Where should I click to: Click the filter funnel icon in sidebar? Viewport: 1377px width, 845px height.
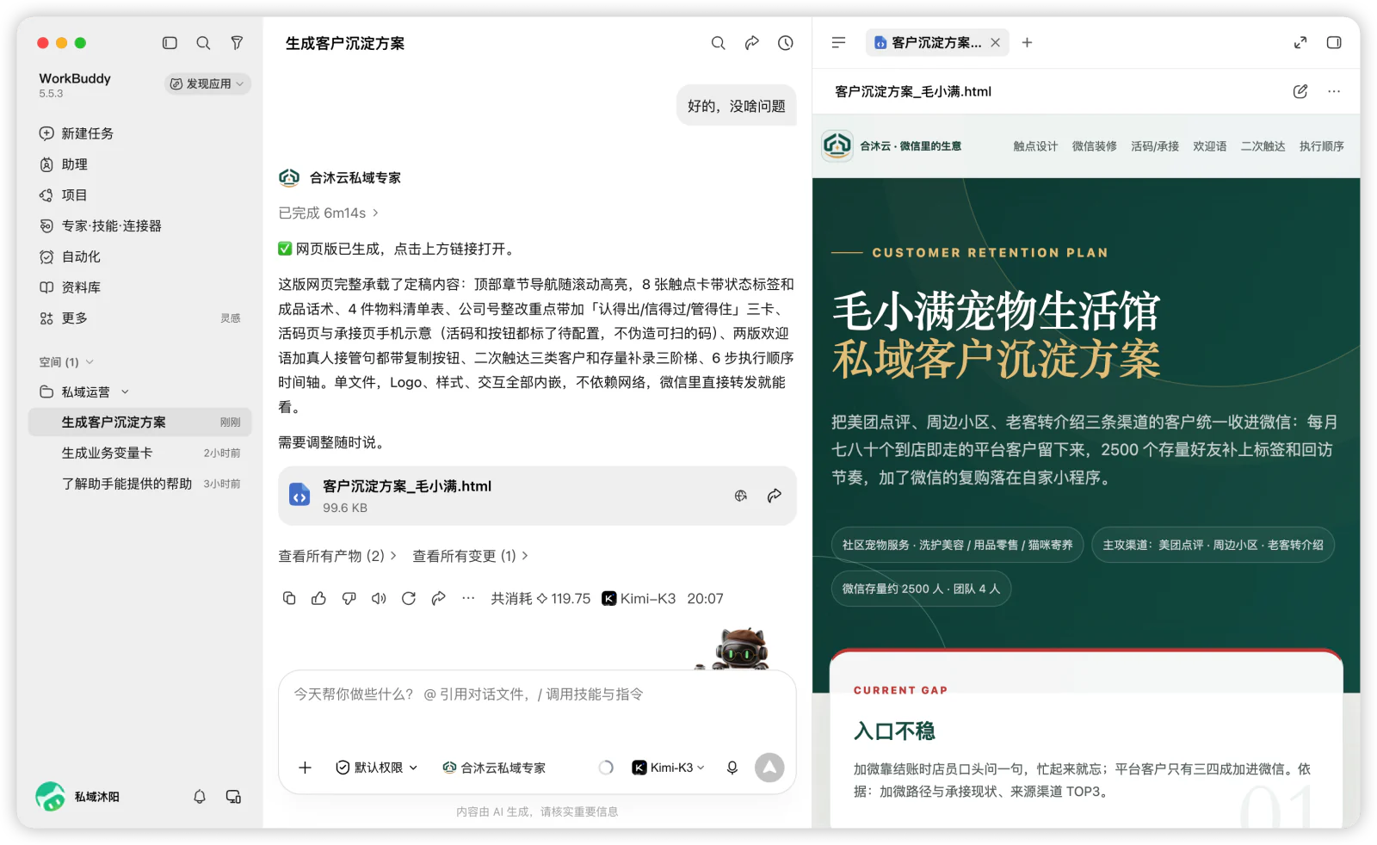click(x=237, y=43)
